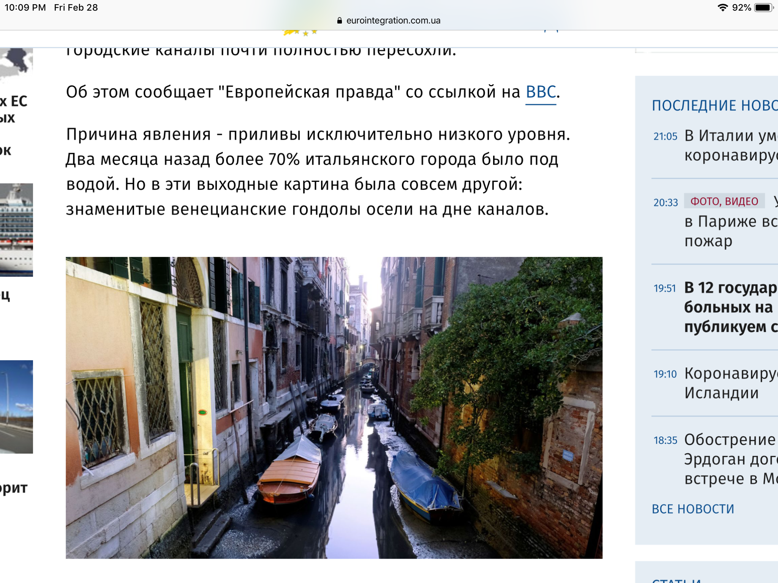Open the BBC source link
The height and width of the screenshot is (583, 778).
[x=541, y=92]
